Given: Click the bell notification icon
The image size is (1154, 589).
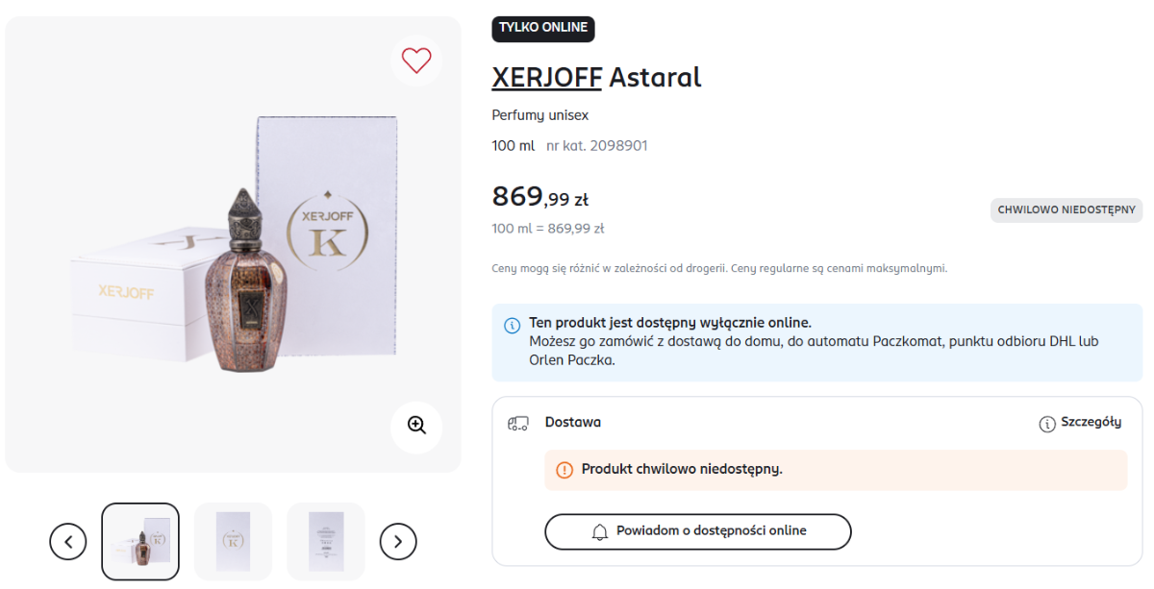Looking at the screenshot, I should click(600, 531).
